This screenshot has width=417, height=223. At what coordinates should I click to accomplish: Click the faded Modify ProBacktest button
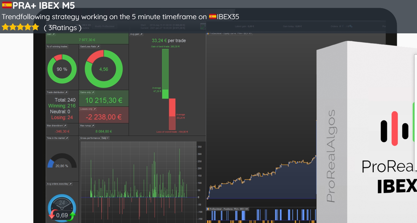105,27
